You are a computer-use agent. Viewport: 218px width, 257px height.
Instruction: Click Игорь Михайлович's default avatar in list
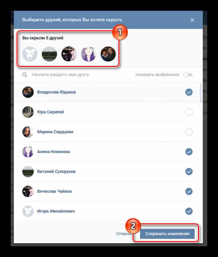(28, 211)
